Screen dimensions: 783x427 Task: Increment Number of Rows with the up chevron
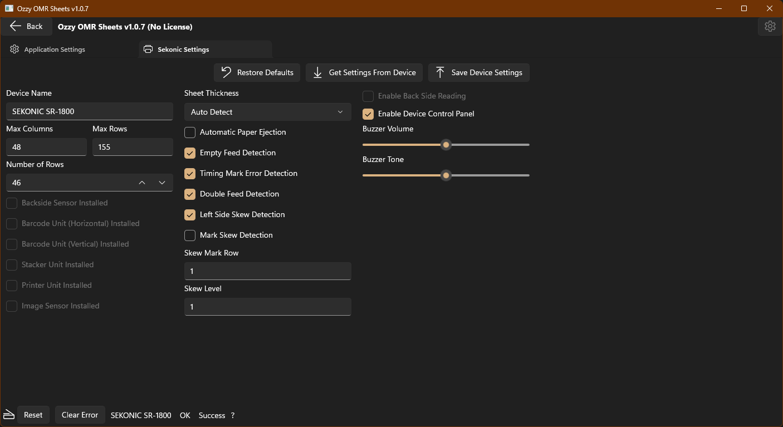click(x=141, y=183)
